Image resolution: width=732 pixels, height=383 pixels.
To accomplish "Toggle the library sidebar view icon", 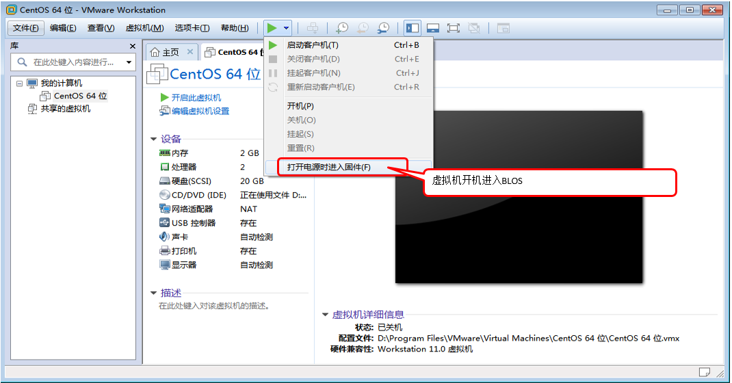I will pyautogui.click(x=413, y=28).
